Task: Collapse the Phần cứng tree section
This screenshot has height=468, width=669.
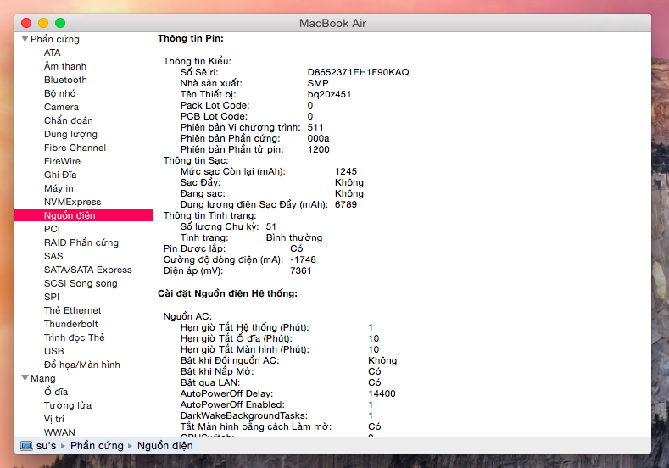Action: tap(25, 39)
